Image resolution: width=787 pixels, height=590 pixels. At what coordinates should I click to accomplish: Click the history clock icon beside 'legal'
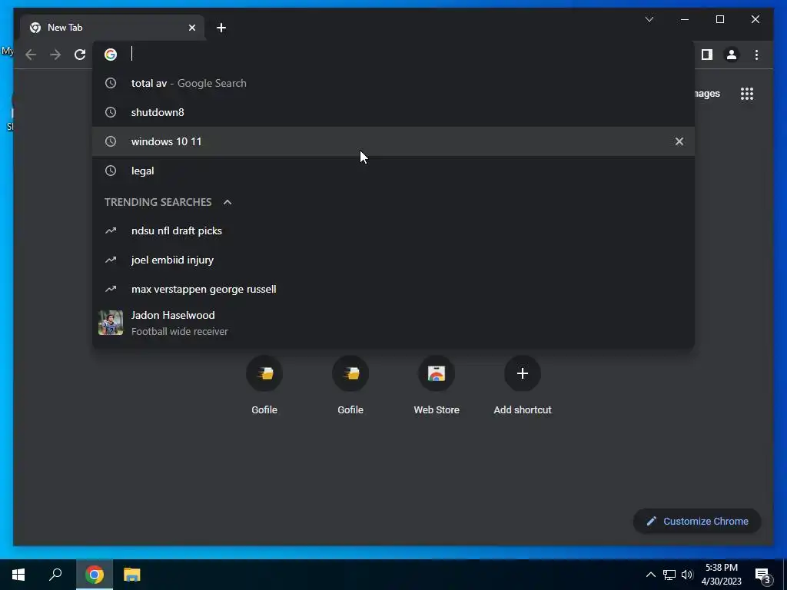[x=111, y=171]
